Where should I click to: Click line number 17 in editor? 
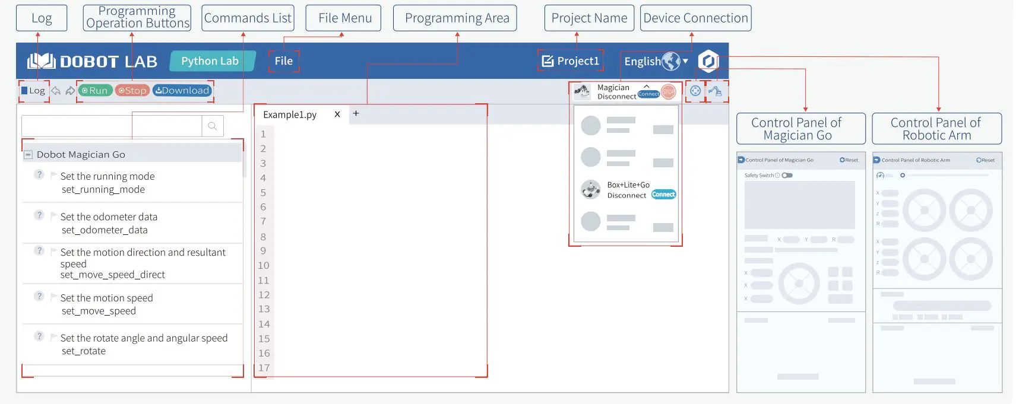coord(264,368)
